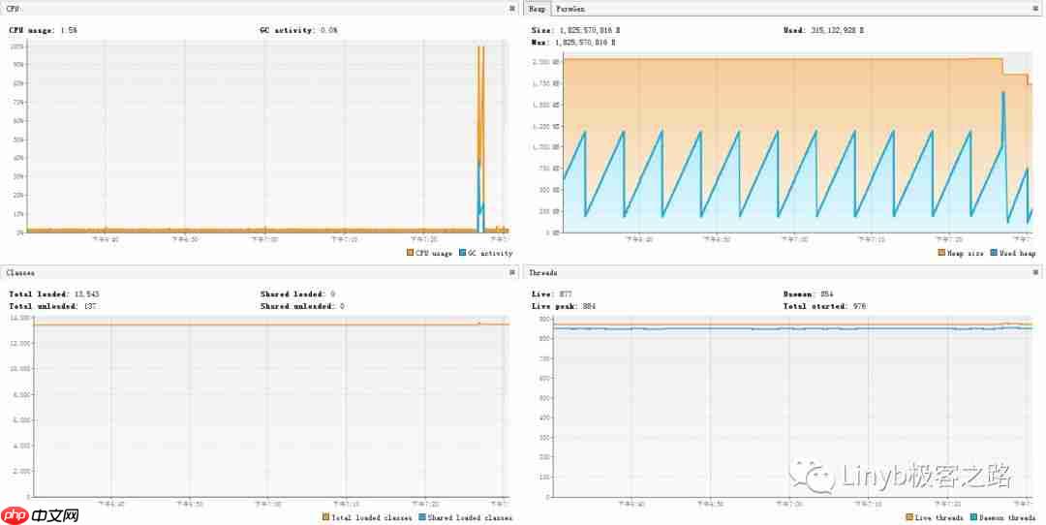
Task: Click the Shared loaded classes legend swatch
Action: coord(419,517)
